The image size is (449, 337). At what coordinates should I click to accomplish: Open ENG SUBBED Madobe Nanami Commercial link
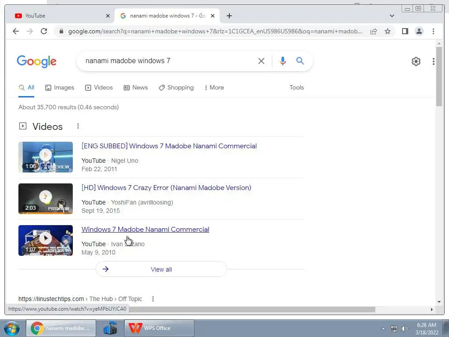169,146
